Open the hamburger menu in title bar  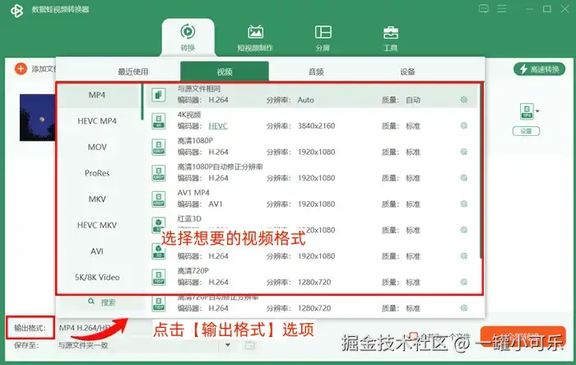click(x=502, y=8)
